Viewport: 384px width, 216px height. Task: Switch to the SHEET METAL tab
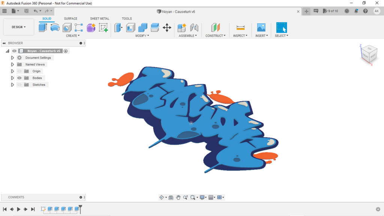[100, 18]
